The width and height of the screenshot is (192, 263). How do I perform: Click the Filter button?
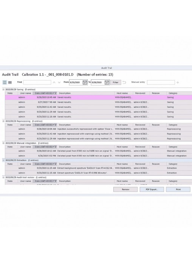tap(116, 82)
